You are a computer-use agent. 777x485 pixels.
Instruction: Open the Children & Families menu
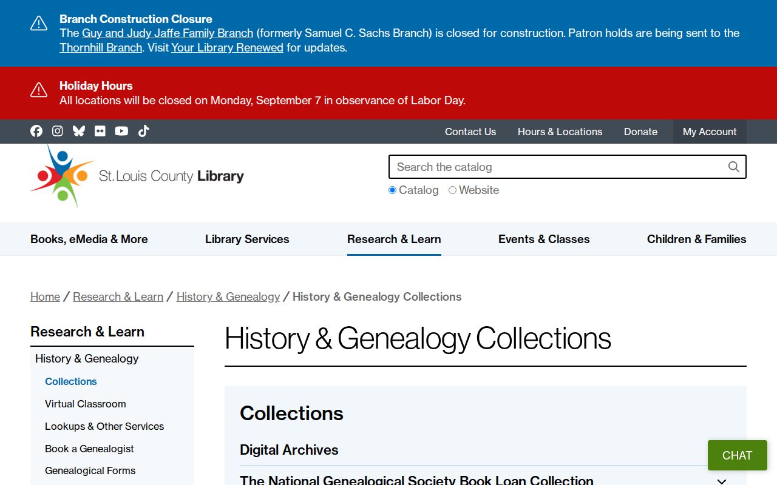pos(697,239)
